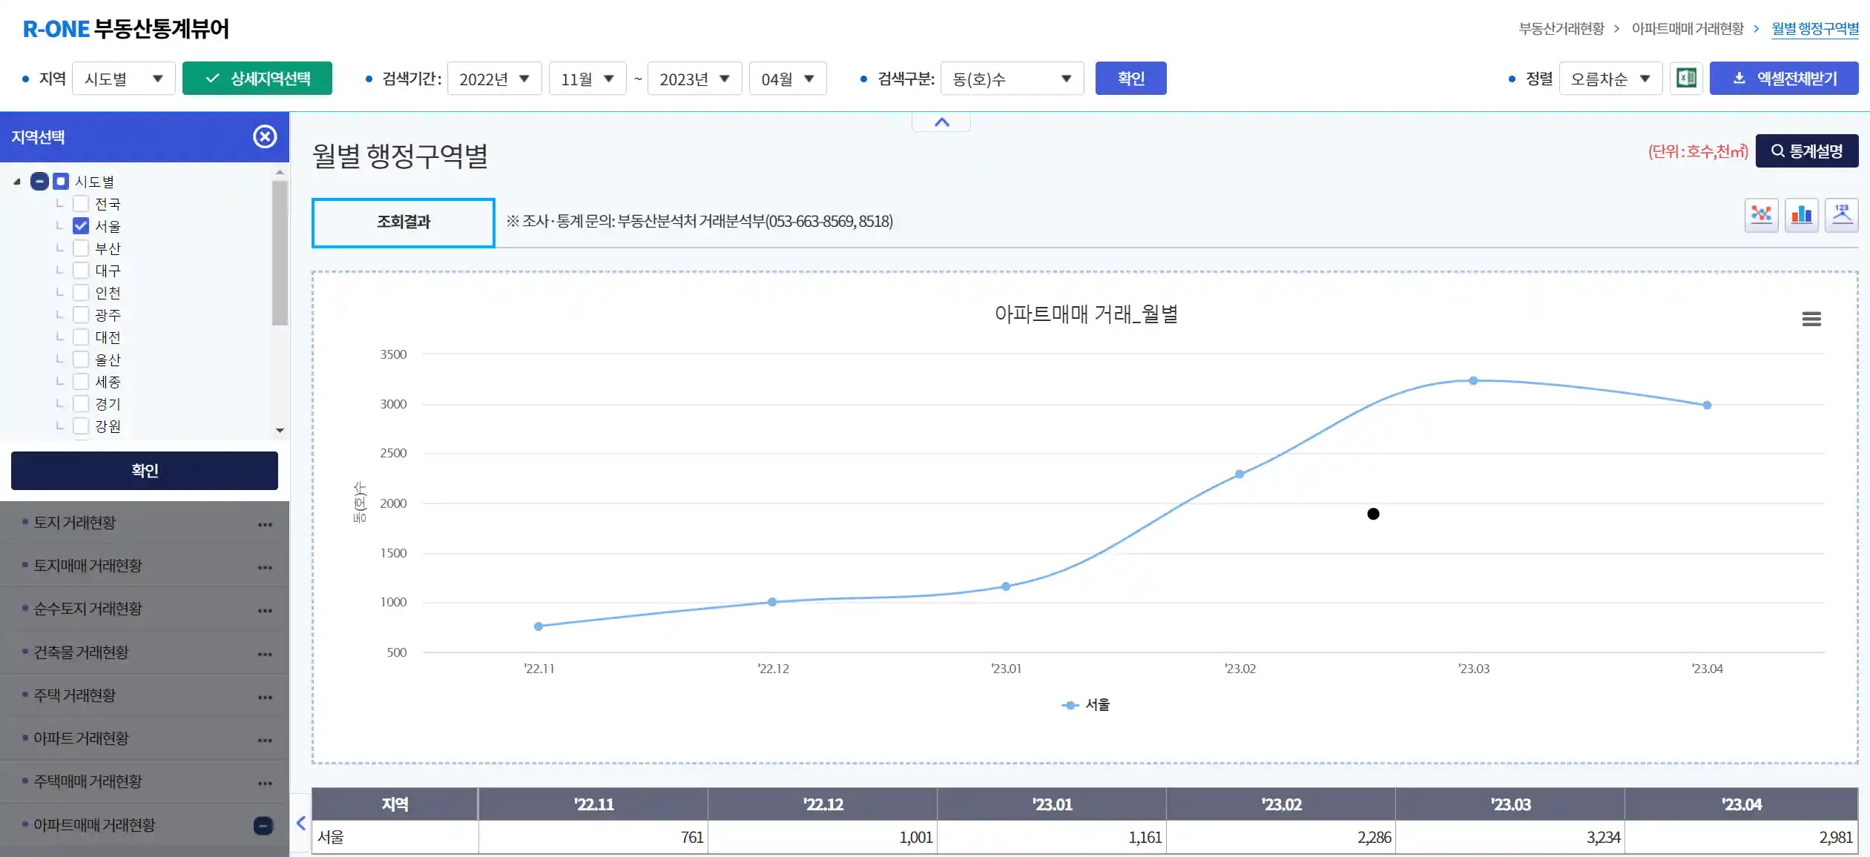Open the 시도별 region dropdown
Viewport: 1870px width, 857px height.
(x=123, y=79)
